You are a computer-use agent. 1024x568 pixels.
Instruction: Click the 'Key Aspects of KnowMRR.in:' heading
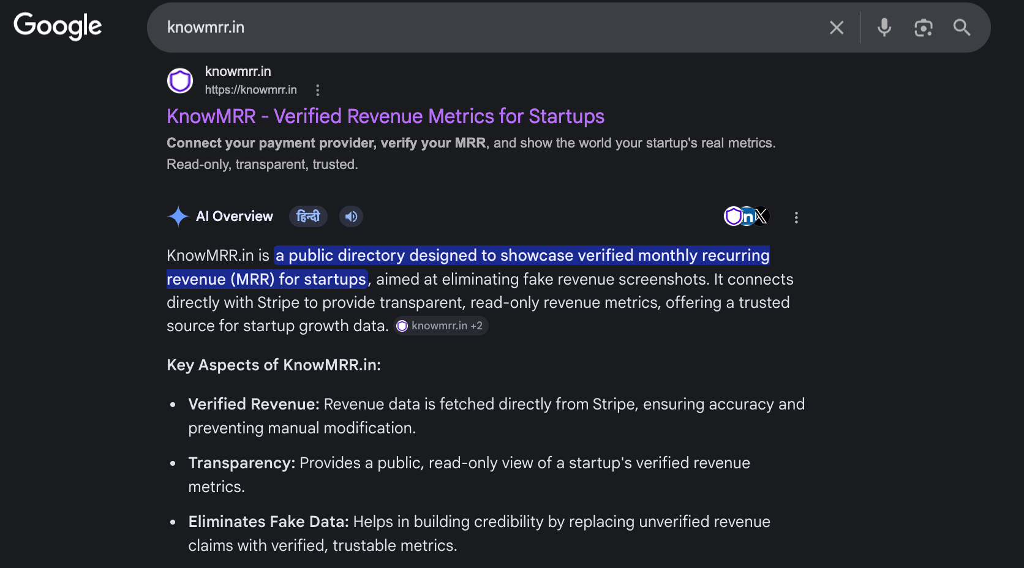(x=274, y=365)
